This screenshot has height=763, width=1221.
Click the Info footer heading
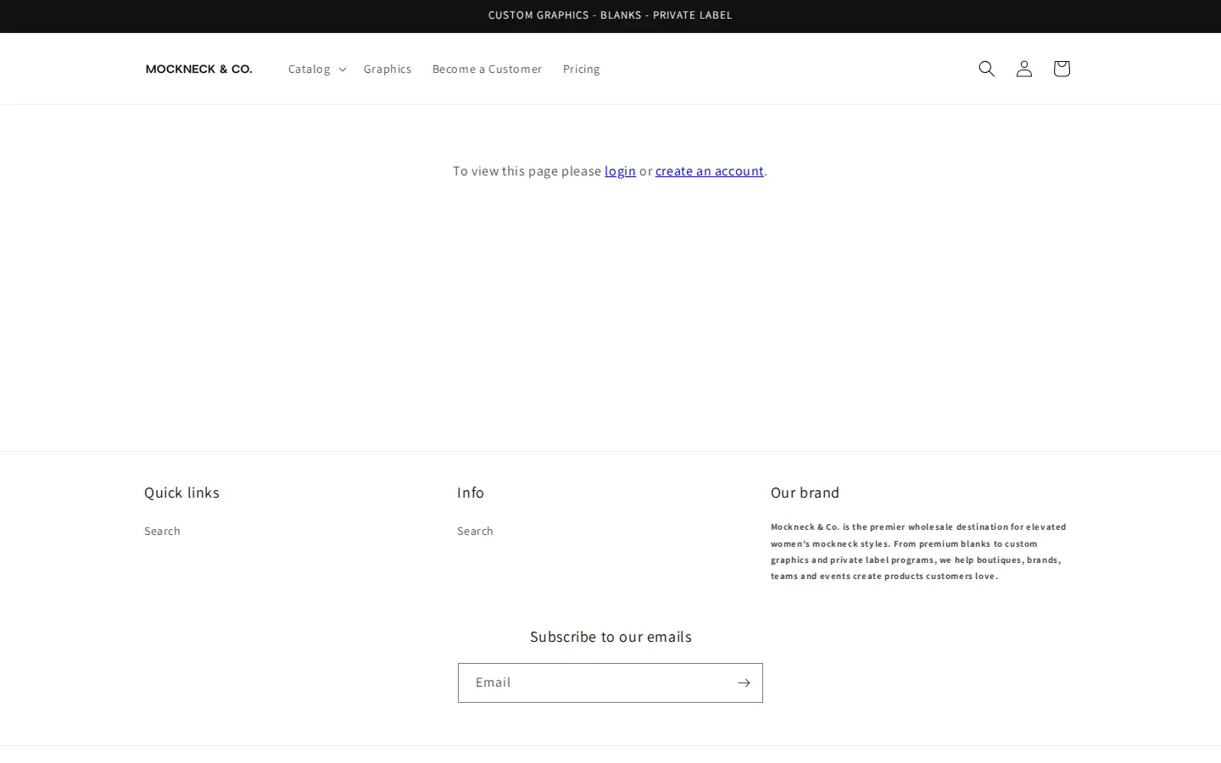[471, 493]
